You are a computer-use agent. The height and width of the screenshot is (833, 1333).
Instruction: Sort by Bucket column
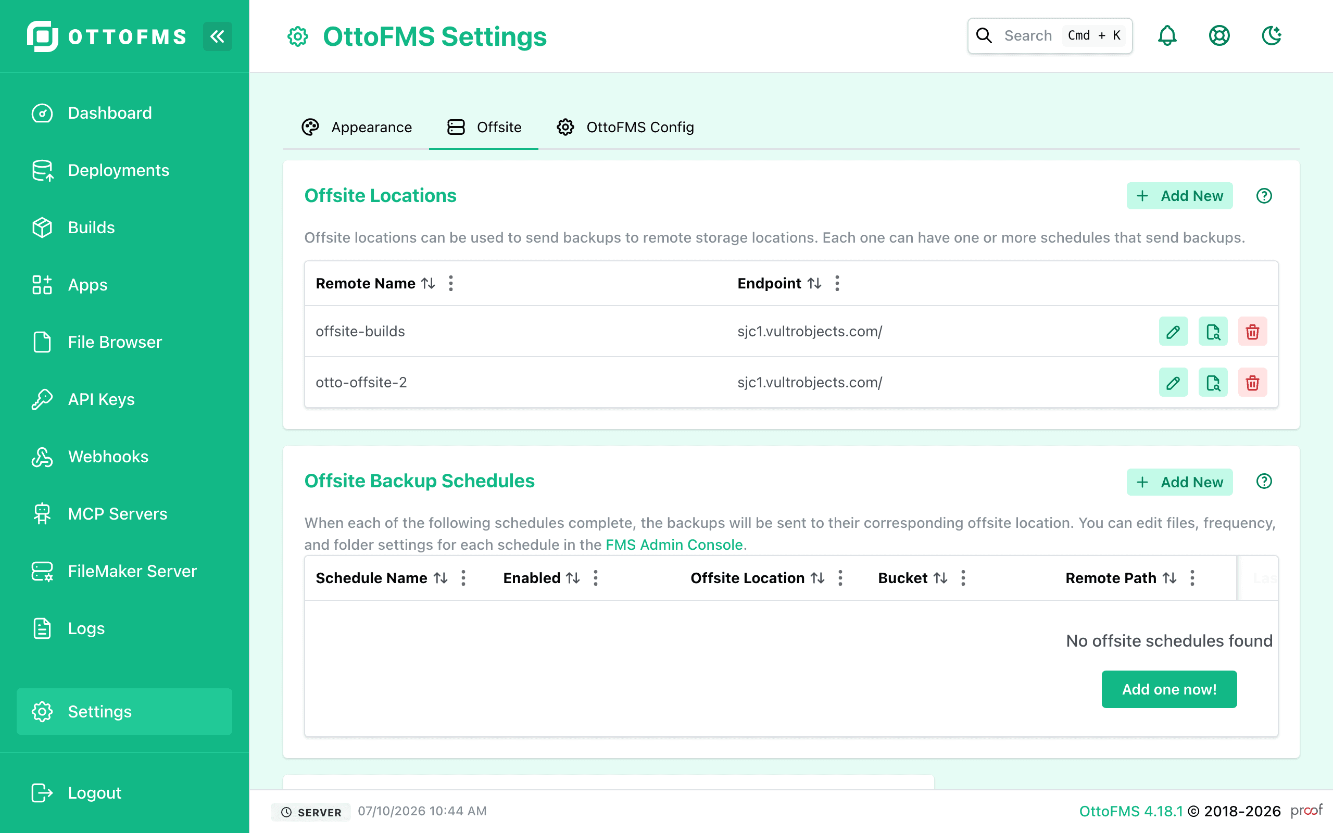tap(940, 578)
